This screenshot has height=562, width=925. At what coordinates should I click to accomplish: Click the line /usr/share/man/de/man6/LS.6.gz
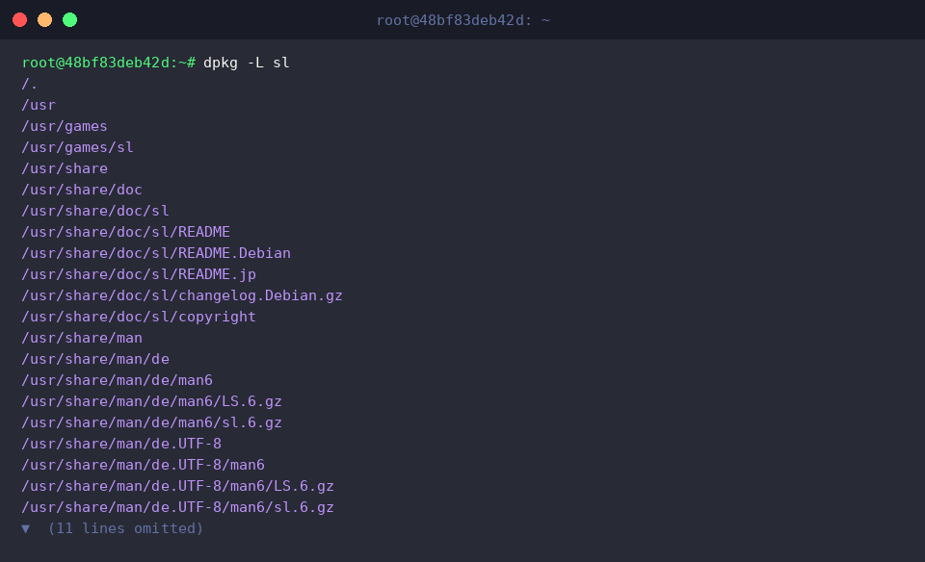tap(151, 401)
